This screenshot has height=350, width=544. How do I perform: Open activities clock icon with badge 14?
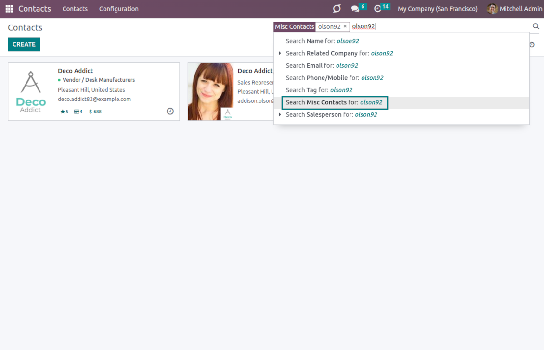[x=378, y=9]
